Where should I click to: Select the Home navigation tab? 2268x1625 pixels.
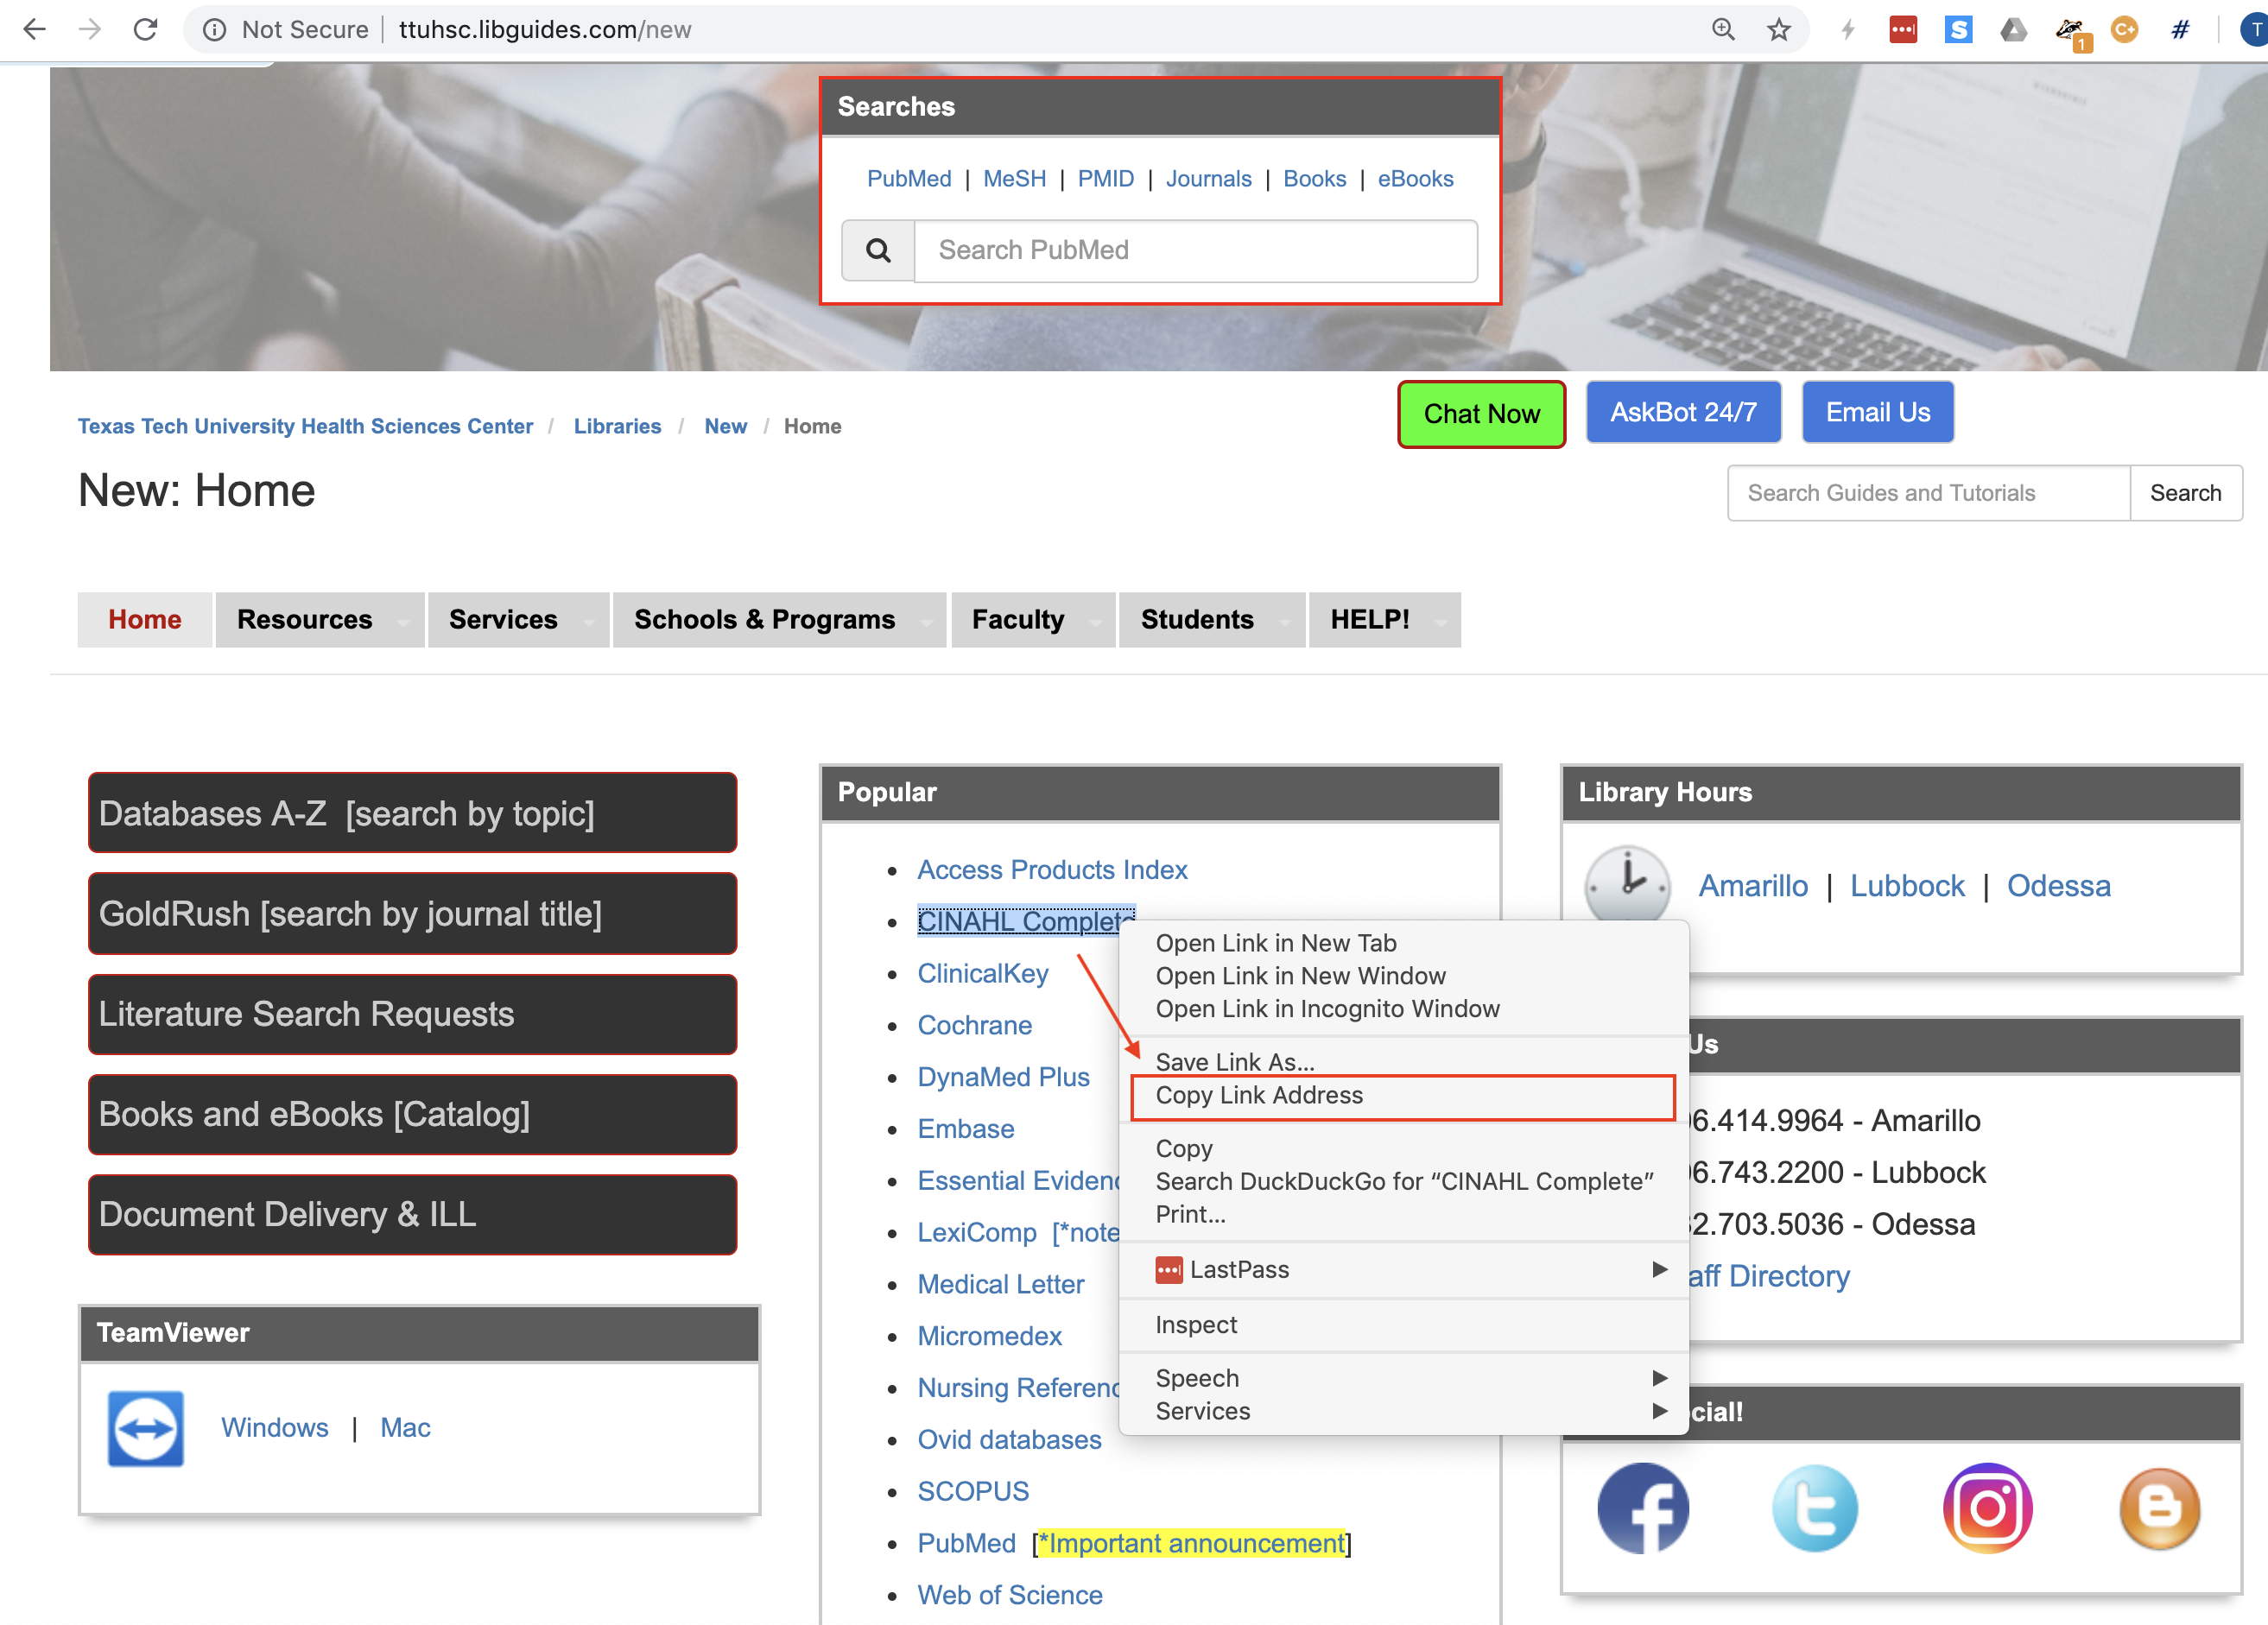click(145, 620)
